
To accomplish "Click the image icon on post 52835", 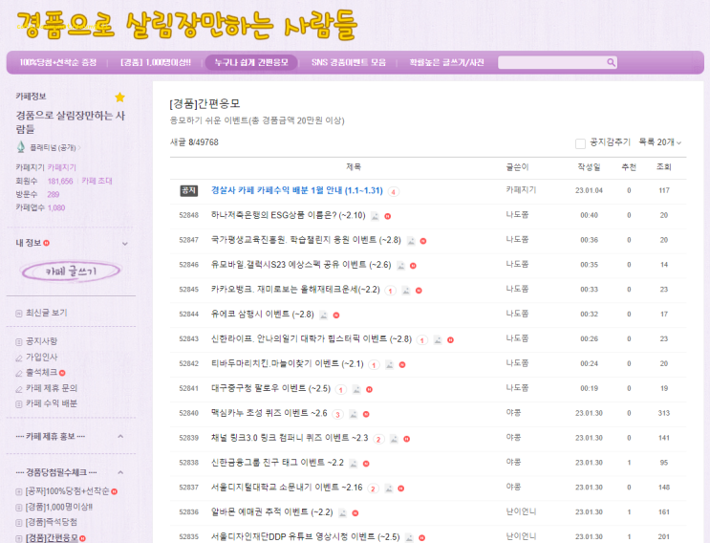I will (409, 538).
